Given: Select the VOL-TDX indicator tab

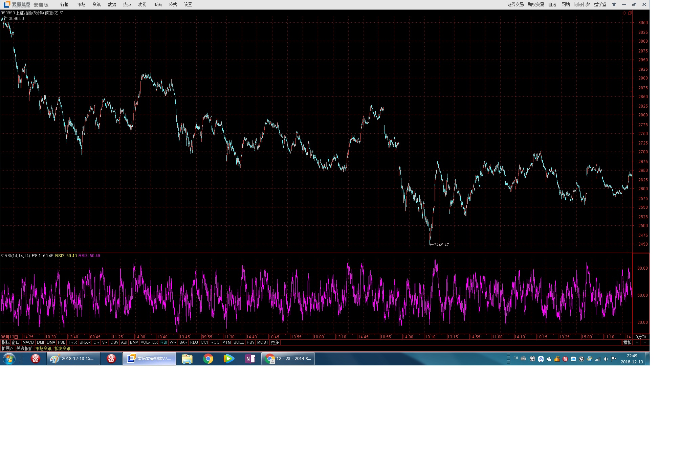Looking at the screenshot, I should point(149,342).
